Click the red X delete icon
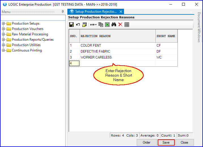203x147 pixels. [120, 25]
